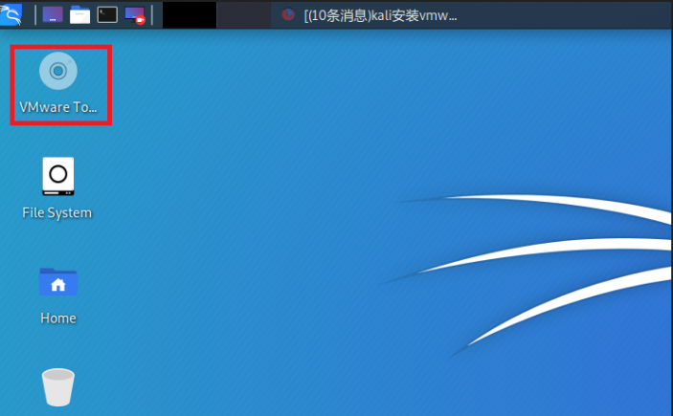Switch to the blacked-out taskbar window
The image size is (673, 416).
tap(190, 14)
